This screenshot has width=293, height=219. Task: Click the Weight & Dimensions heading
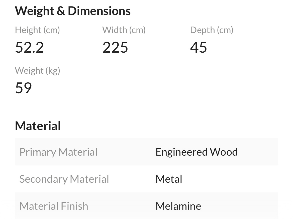coord(73,11)
